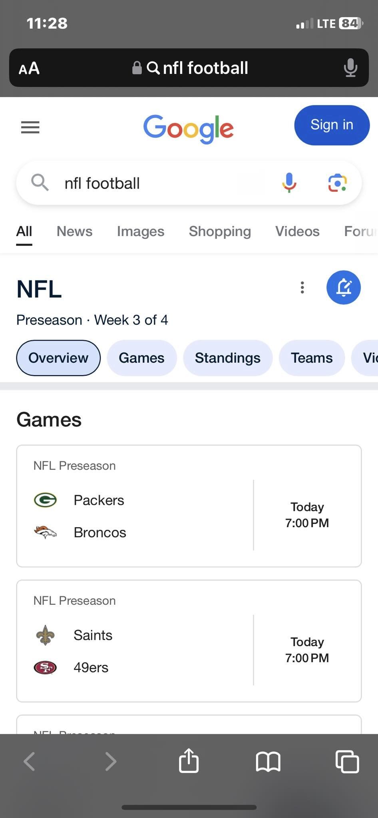The image size is (378, 818).
Task: Tap the NFL notification bell button
Action: tap(344, 288)
